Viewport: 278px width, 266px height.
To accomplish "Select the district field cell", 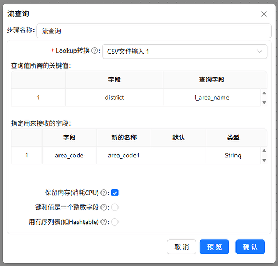I will coord(114,97).
